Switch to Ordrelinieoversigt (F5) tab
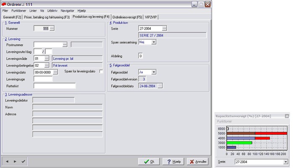 127,17
